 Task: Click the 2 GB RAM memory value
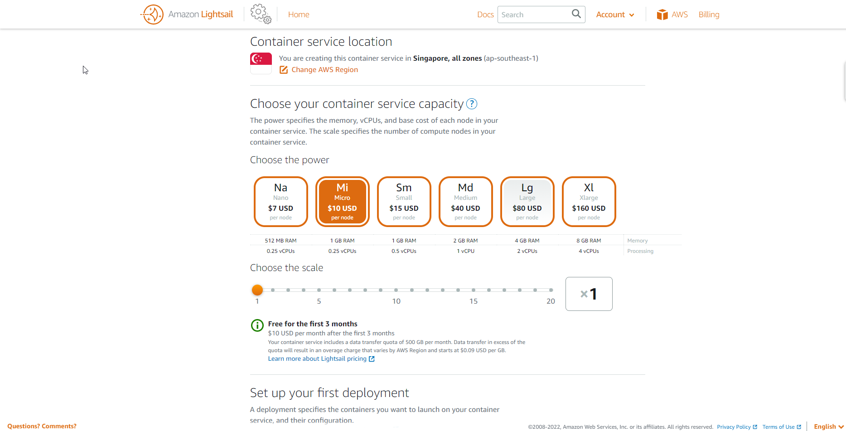click(x=465, y=241)
